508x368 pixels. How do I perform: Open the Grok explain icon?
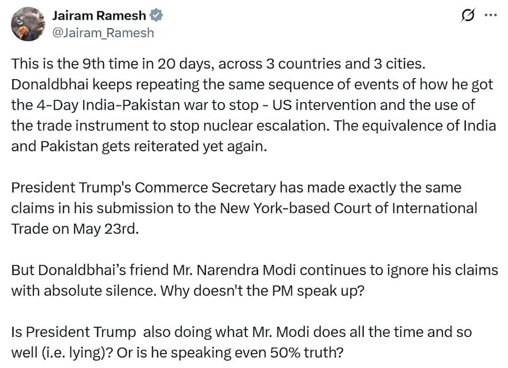tap(466, 16)
